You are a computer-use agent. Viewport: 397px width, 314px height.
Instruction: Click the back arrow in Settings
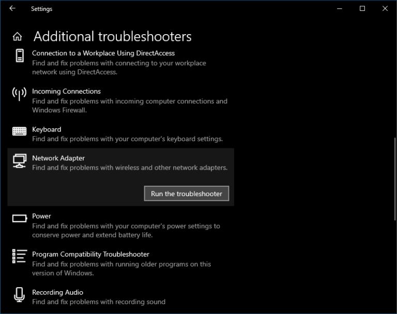[x=12, y=8]
